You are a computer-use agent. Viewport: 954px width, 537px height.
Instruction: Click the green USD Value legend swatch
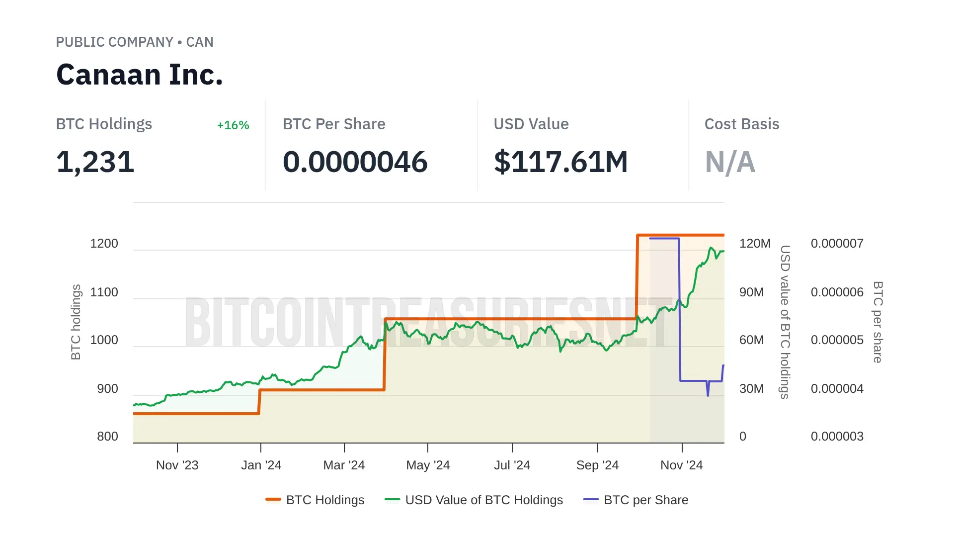tap(393, 500)
